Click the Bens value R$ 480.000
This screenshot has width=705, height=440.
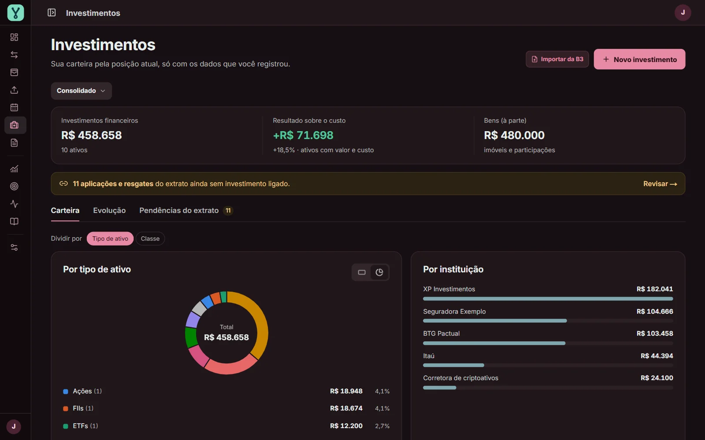tap(514, 135)
